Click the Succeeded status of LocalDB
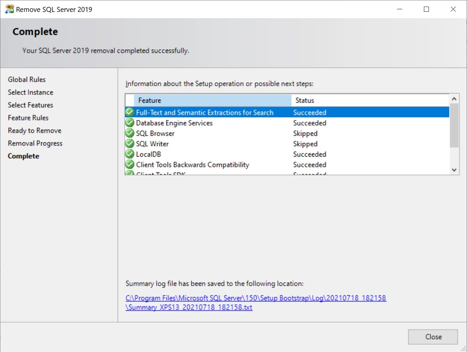This screenshot has height=352, width=467. [310, 154]
